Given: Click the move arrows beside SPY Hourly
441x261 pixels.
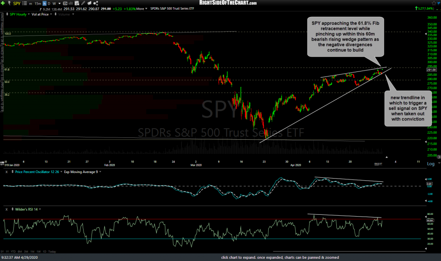Looking at the screenshot, I should click(x=7, y=14).
